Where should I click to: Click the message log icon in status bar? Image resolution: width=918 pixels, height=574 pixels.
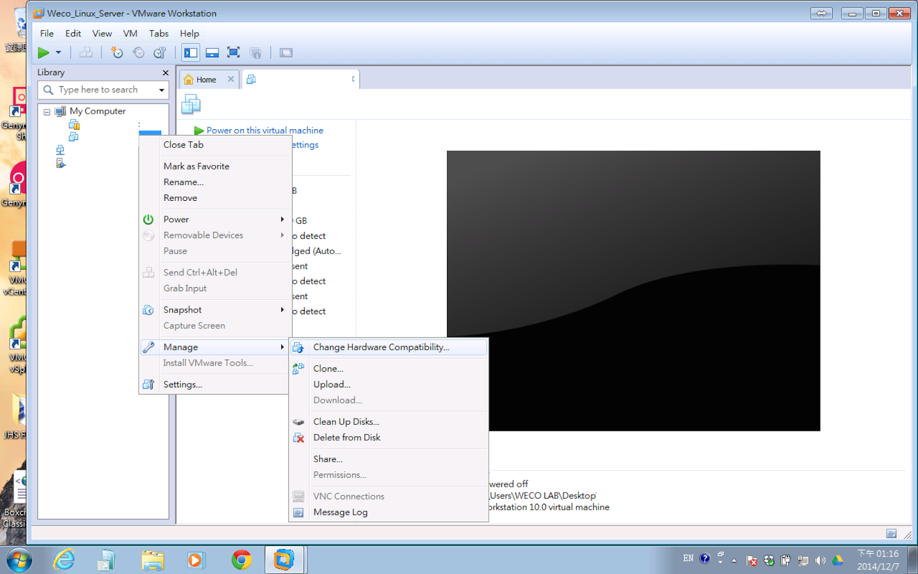[x=891, y=534]
